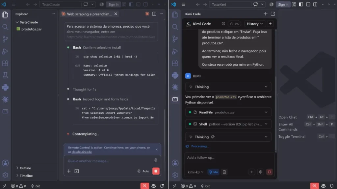Open Kimi Code in new window icon
This screenshot has width=337, height=189.
(x=273, y=14)
